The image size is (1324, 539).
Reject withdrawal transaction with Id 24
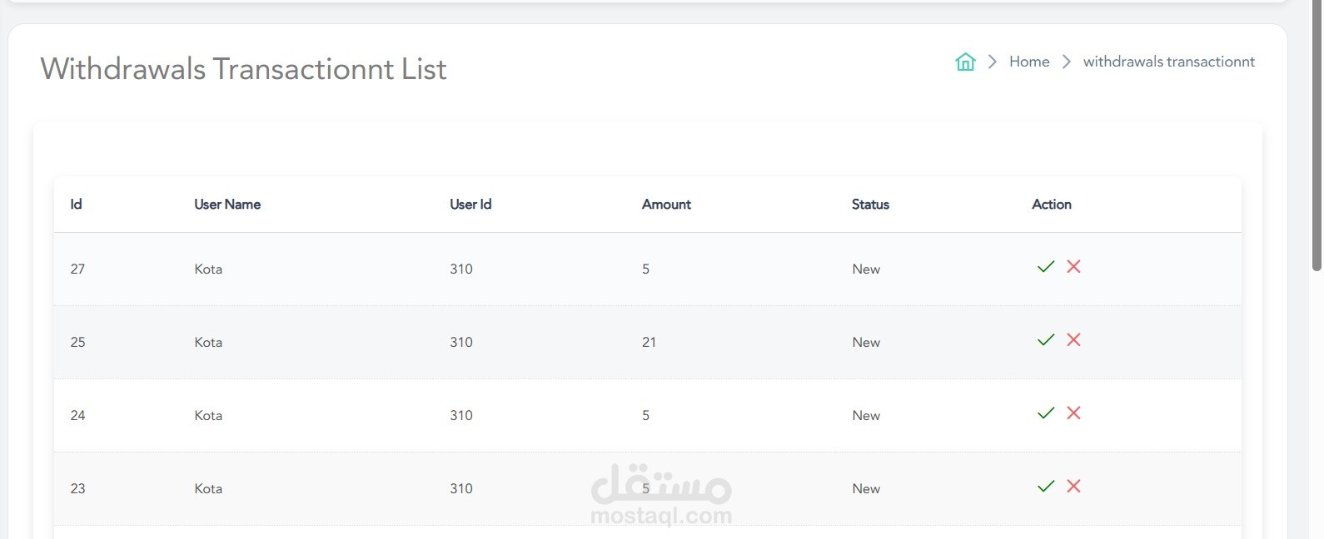click(1073, 413)
